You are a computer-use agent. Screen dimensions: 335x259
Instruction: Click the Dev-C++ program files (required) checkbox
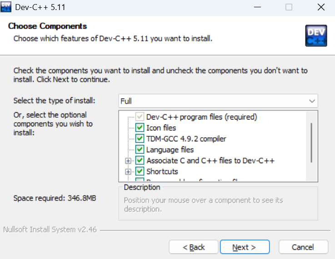[x=140, y=117]
